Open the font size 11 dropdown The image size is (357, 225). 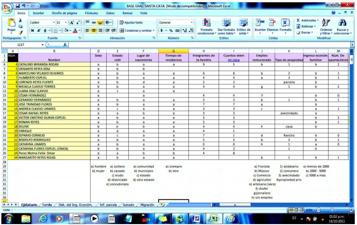point(66,23)
